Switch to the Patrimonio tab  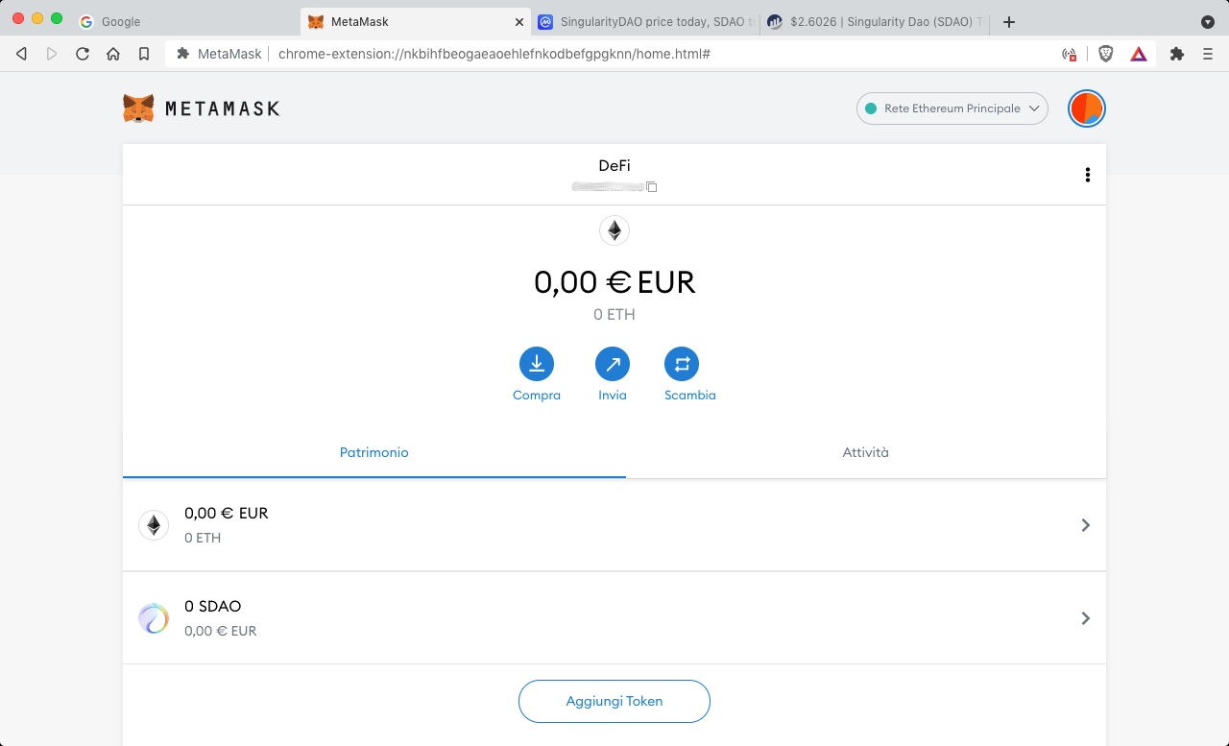(x=374, y=452)
